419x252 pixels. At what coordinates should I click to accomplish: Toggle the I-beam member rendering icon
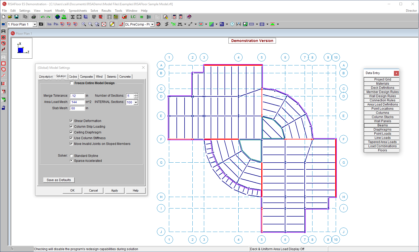coord(167,24)
